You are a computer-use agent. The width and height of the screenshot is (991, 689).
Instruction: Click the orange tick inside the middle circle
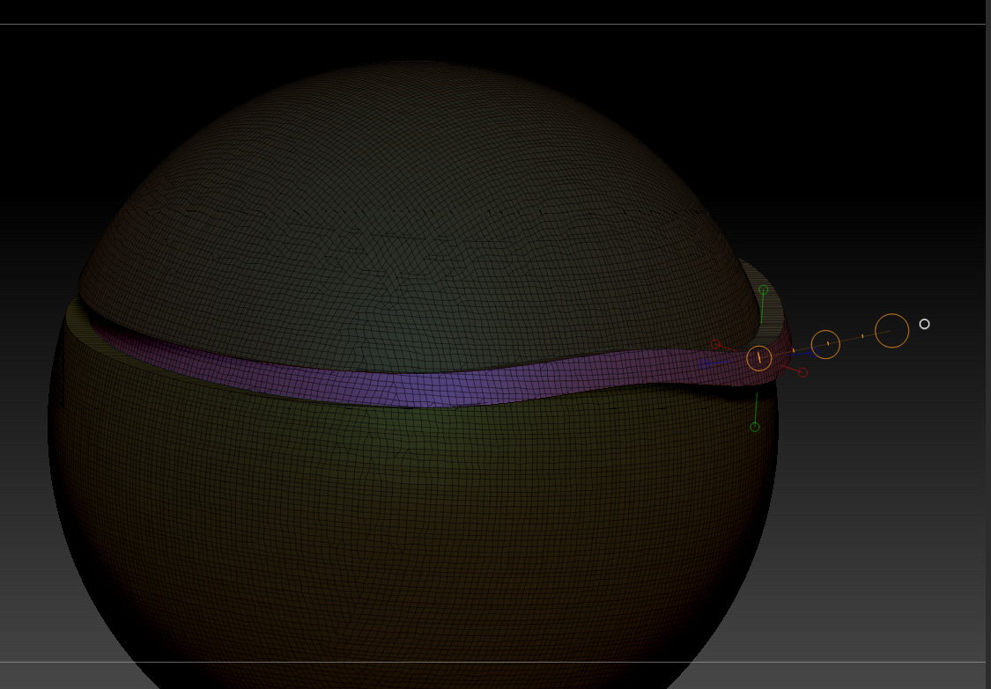[x=828, y=343]
